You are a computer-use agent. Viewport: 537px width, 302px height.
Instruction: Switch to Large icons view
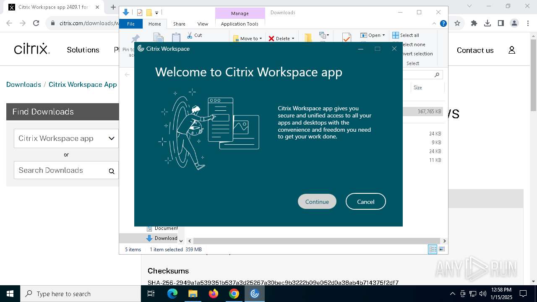point(441,249)
